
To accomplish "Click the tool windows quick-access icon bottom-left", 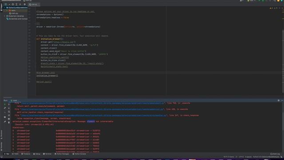I will click(x=2, y=157).
